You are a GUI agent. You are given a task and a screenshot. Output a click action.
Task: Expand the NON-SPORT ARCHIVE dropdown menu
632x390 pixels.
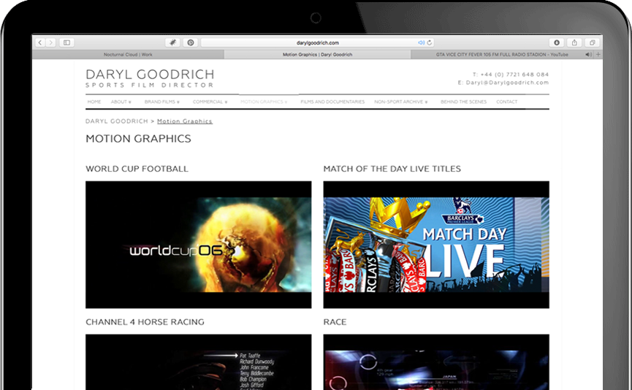pos(400,102)
